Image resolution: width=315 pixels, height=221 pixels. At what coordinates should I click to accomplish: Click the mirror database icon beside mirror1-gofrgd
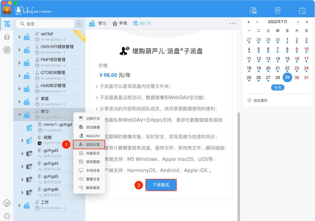point(30,128)
